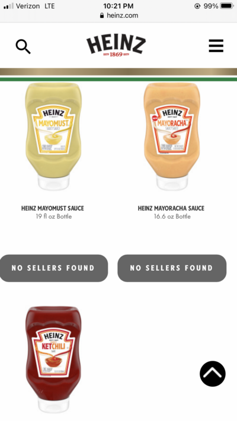Tap the padlock icon beside heinz.com

tap(102, 15)
